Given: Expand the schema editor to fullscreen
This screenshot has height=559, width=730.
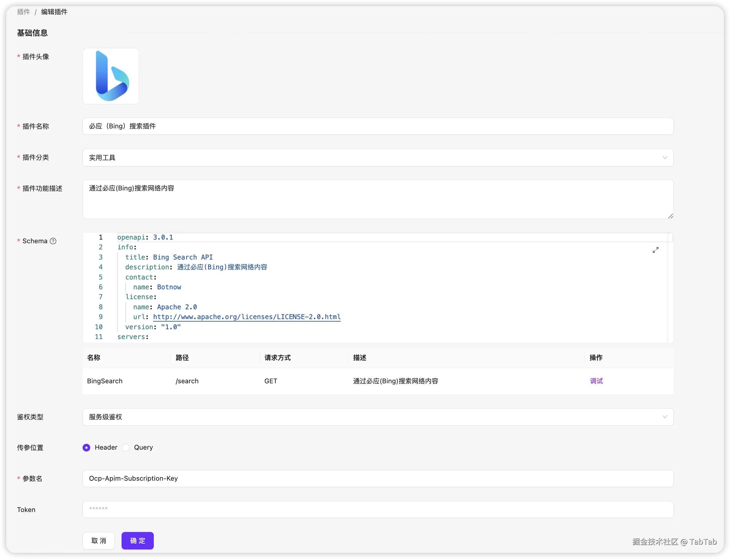Looking at the screenshot, I should pyautogui.click(x=655, y=250).
